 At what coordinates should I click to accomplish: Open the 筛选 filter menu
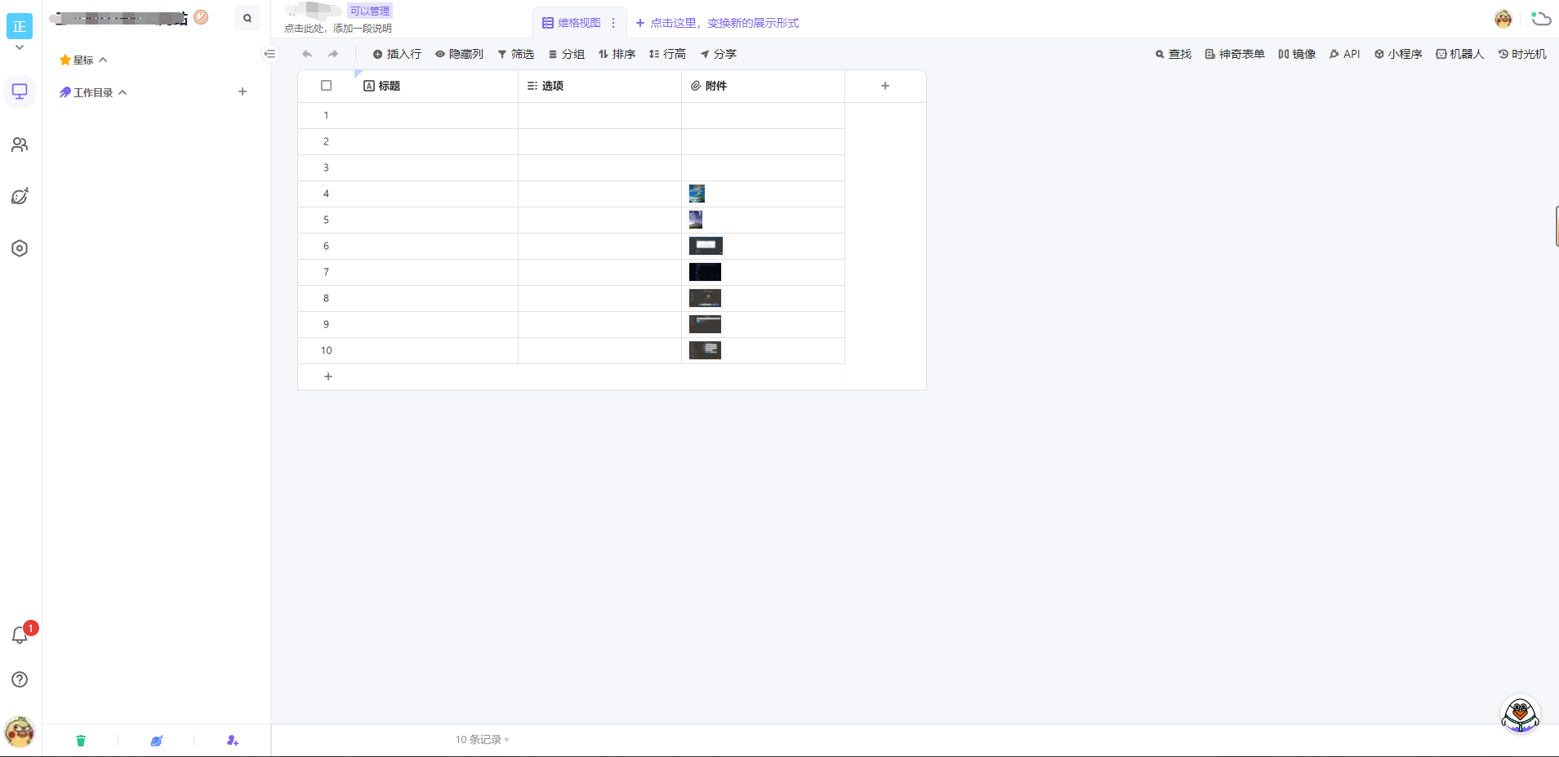(515, 54)
